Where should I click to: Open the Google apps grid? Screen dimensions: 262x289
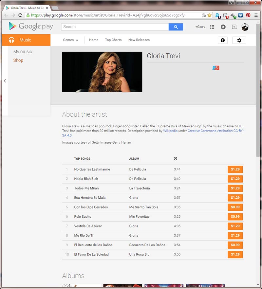pyautogui.click(x=212, y=27)
